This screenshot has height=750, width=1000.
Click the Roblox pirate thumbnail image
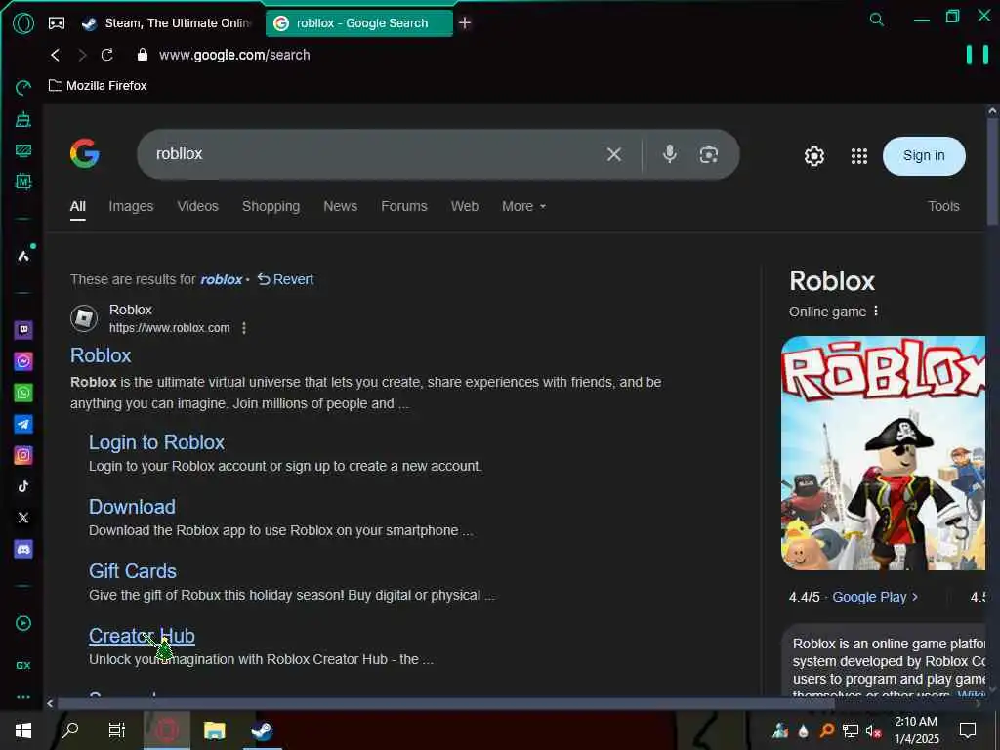pyautogui.click(x=883, y=453)
